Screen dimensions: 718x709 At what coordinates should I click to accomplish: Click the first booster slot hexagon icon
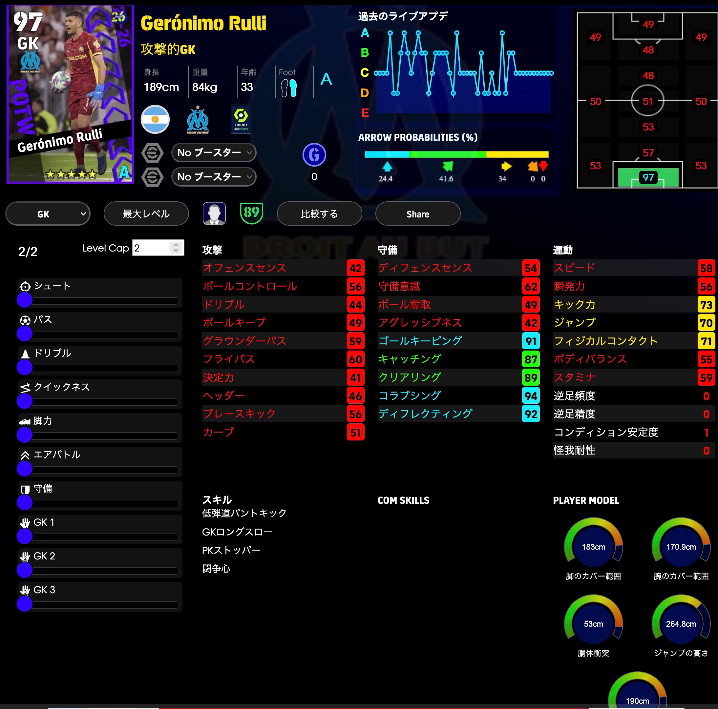(x=152, y=152)
